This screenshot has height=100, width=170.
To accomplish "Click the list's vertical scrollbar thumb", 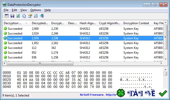I will [165, 37].
